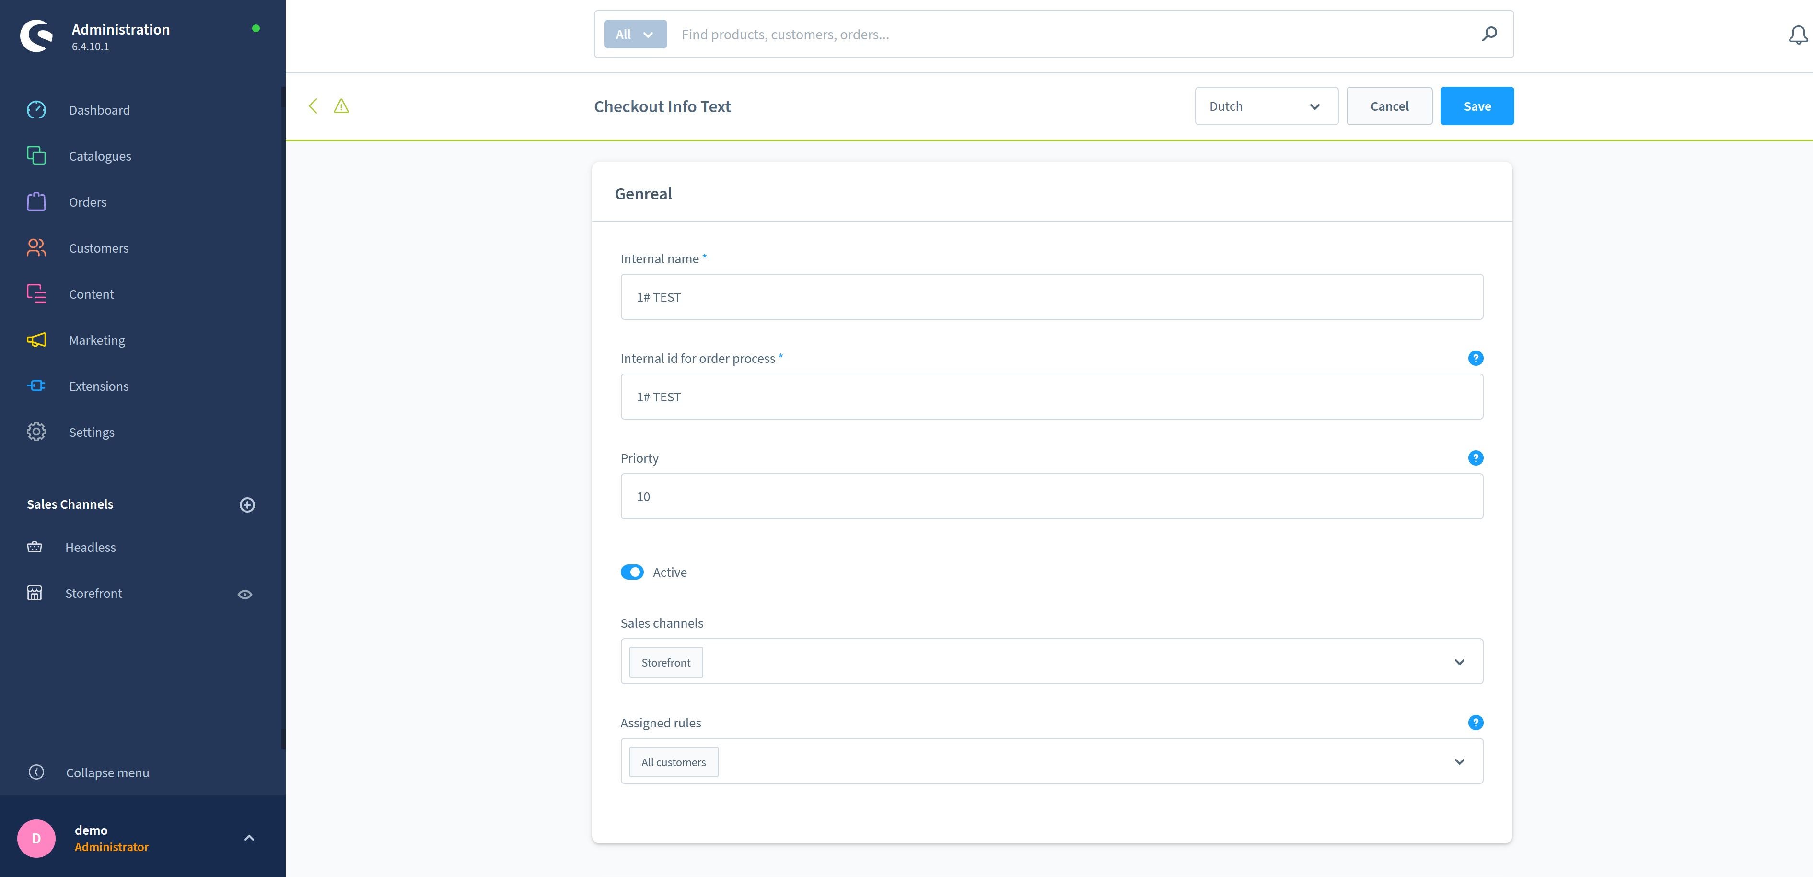This screenshot has width=1813, height=877.
Task: Focus the Internal id for order process field
Action: coord(1051,397)
